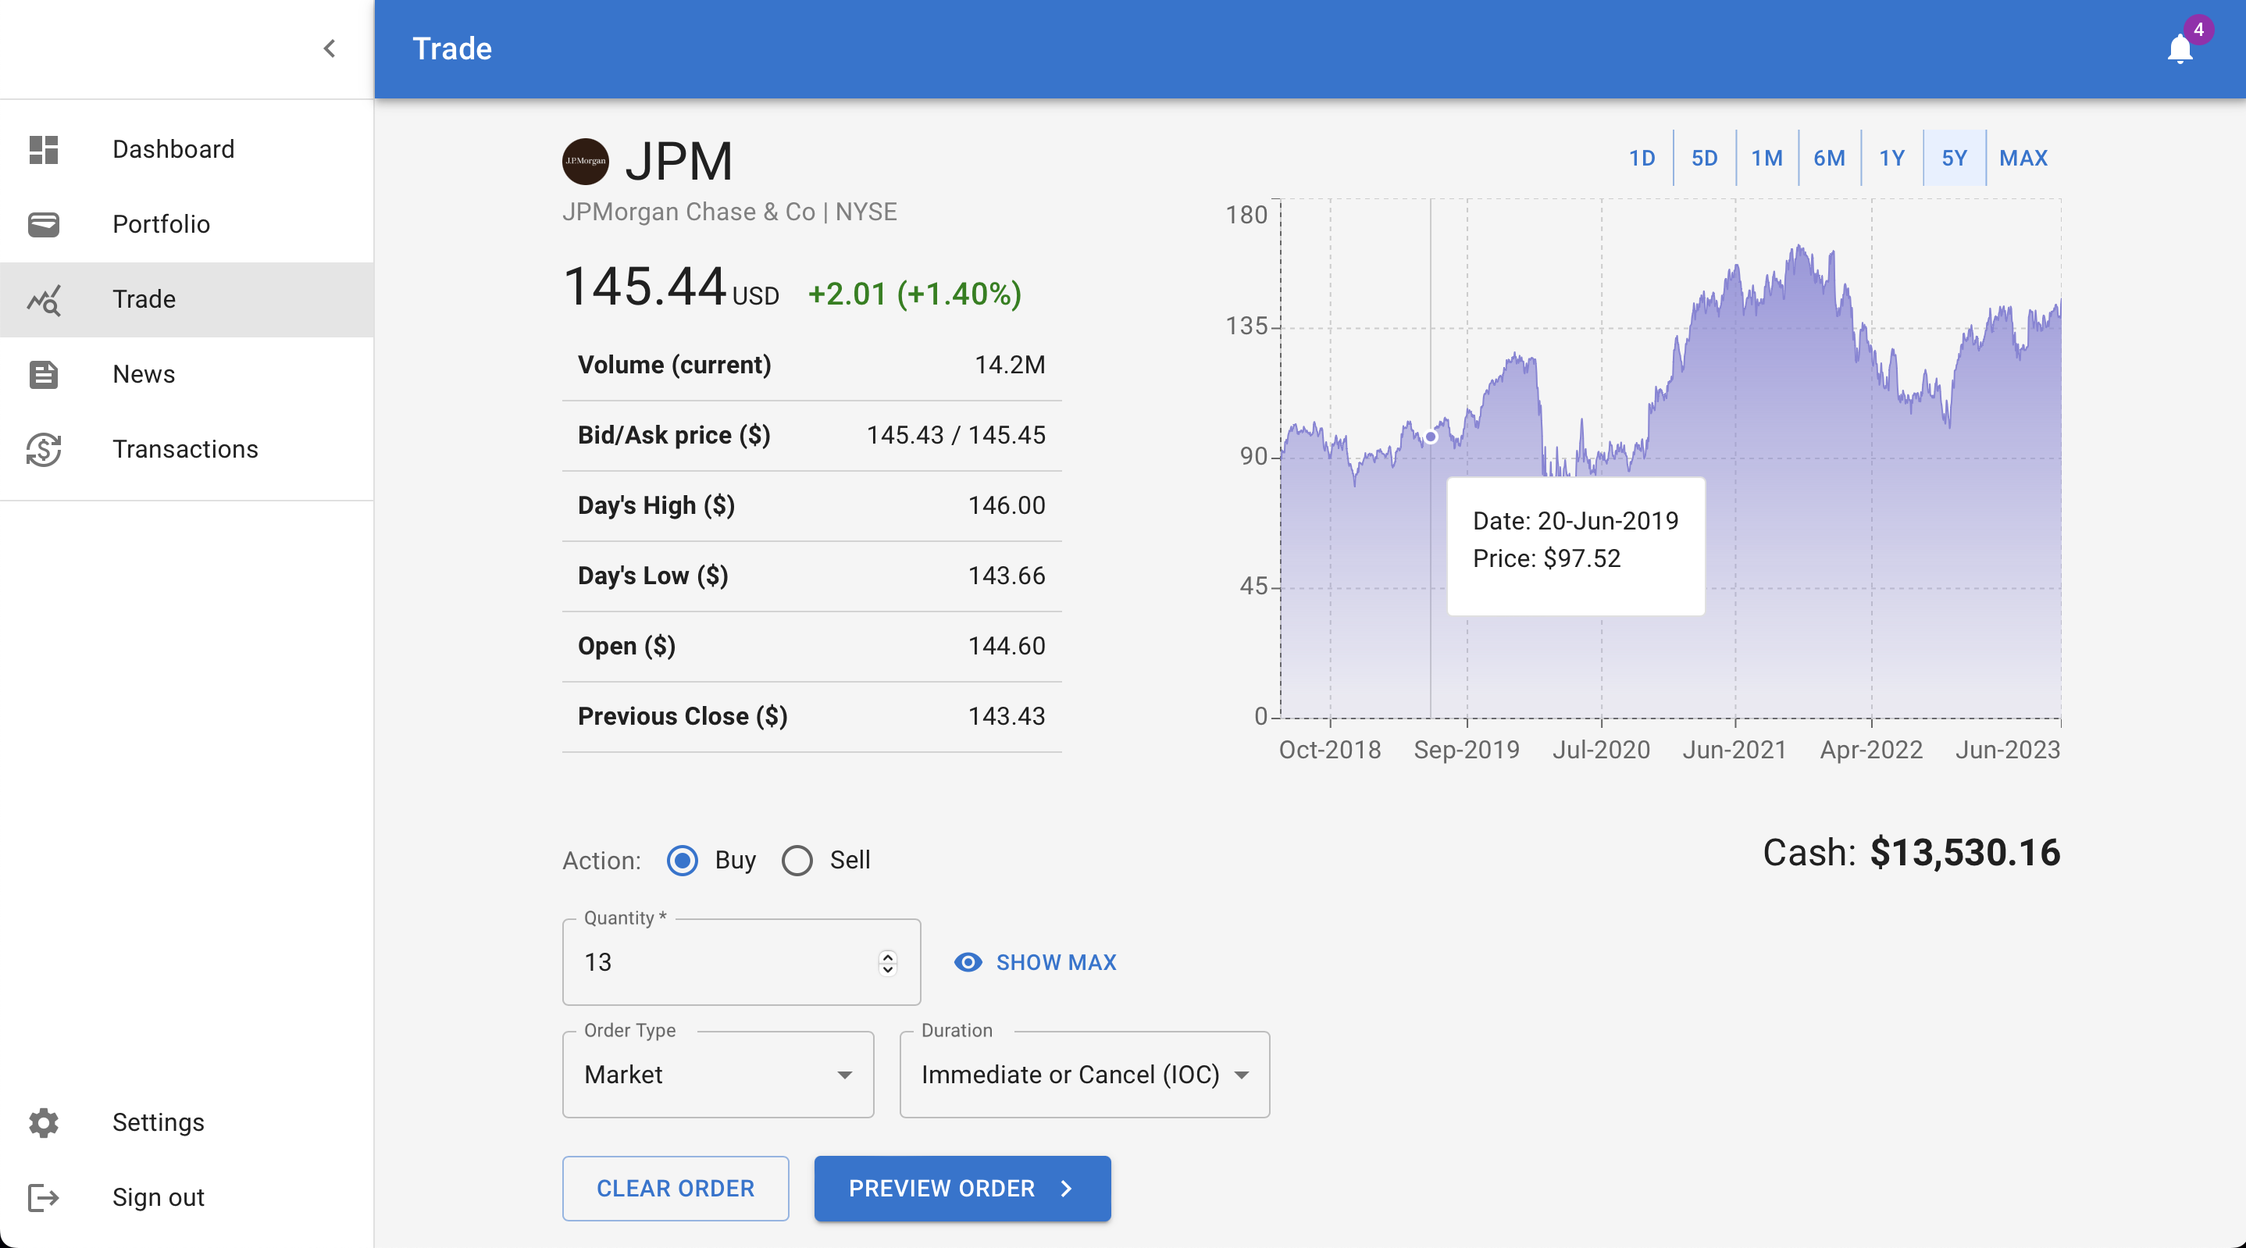Image resolution: width=2246 pixels, height=1248 pixels.
Task: Click Day's Low value 143.66
Action: 1007,576
